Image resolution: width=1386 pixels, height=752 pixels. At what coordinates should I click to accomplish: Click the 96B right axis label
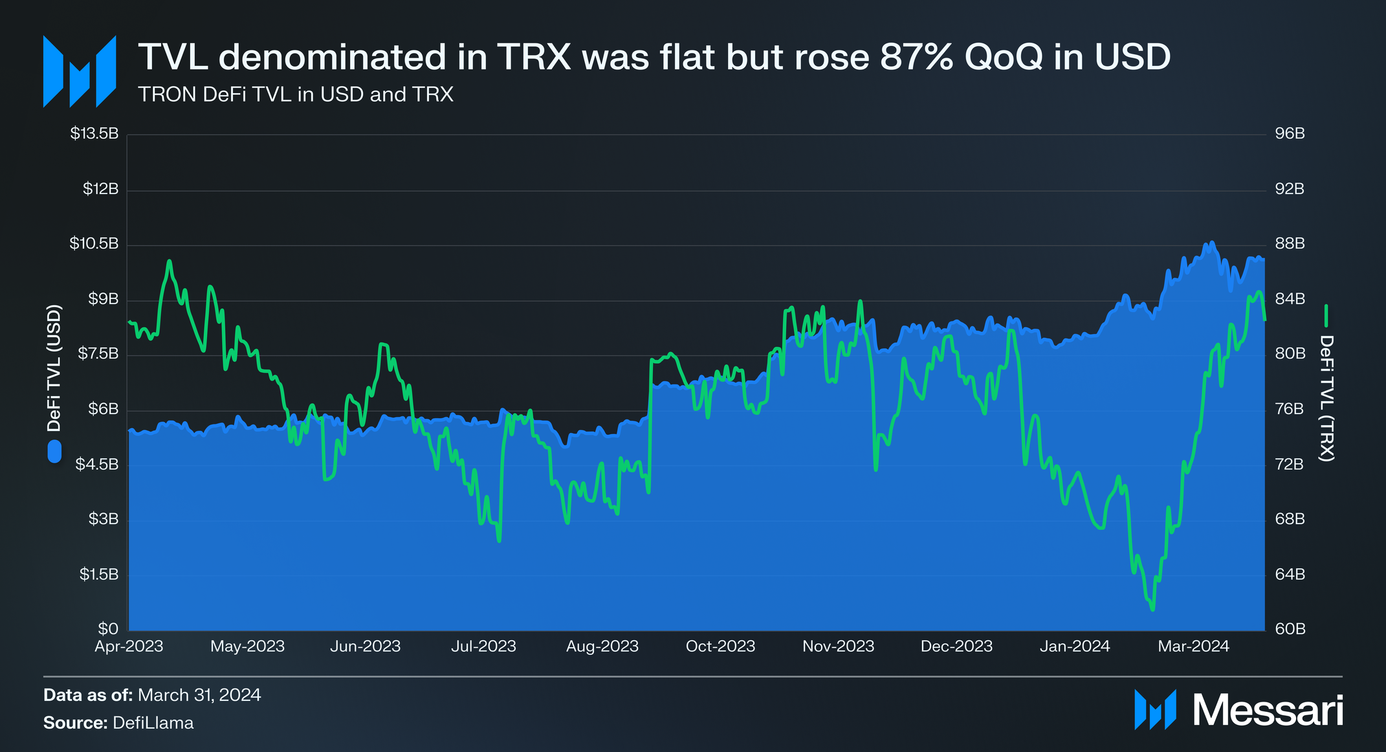[x=1290, y=134]
